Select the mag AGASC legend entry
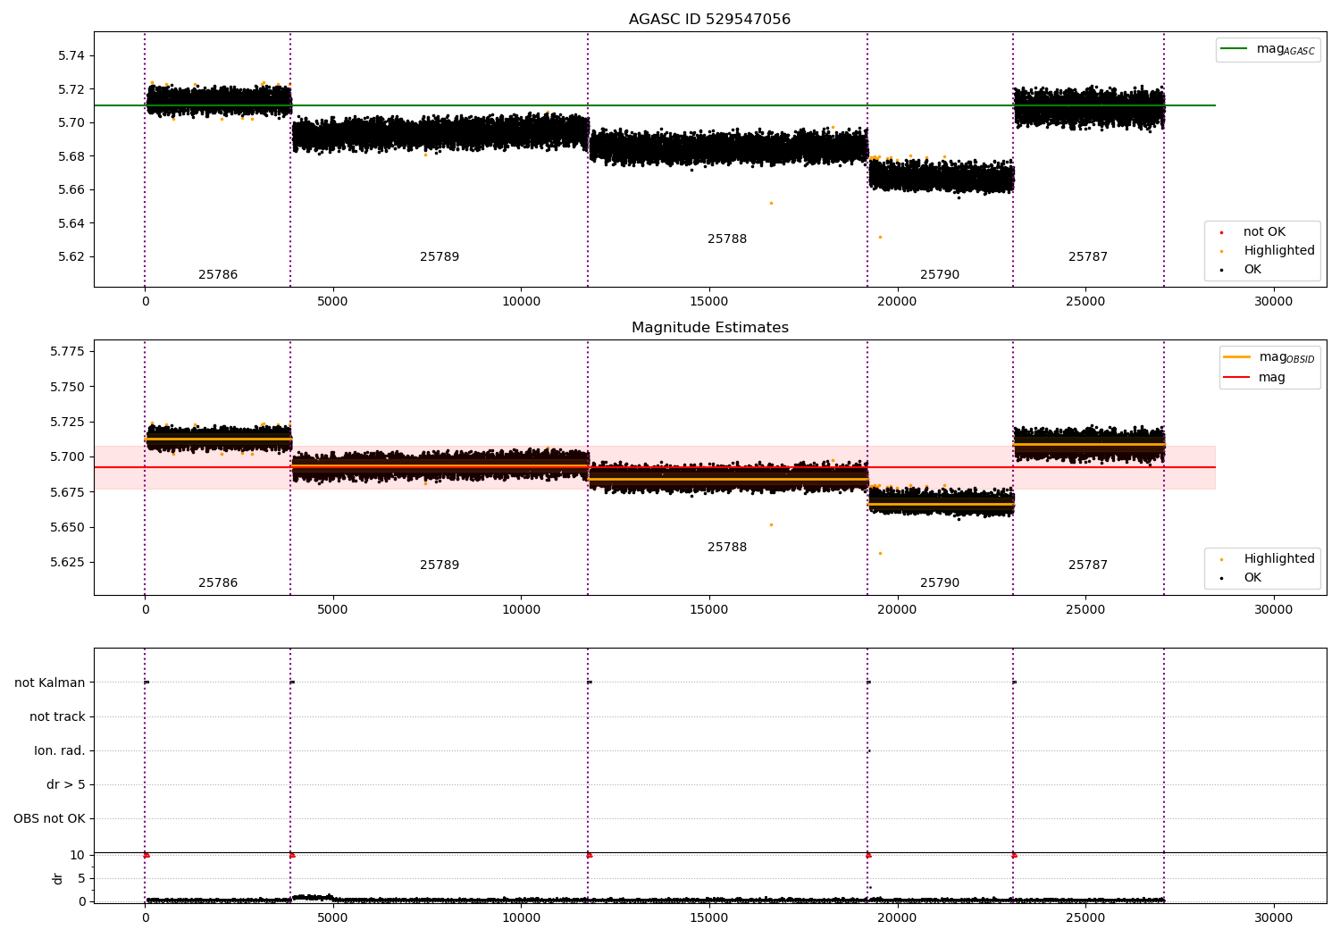 [x=1268, y=49]
